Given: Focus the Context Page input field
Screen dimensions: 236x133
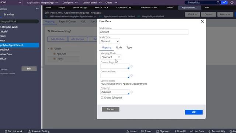Looking at the screenshot, I should click(x=115, y=66).
